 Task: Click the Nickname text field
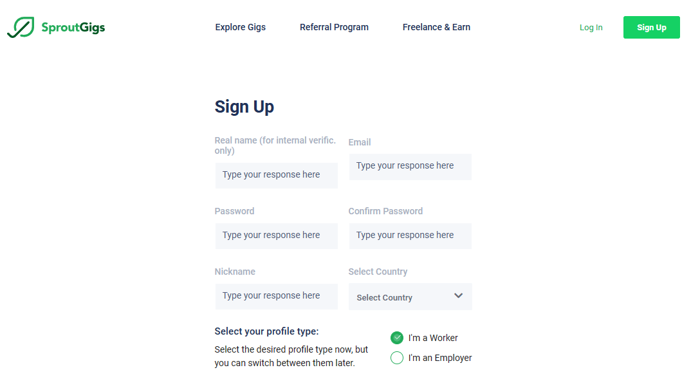pos(276,296)
